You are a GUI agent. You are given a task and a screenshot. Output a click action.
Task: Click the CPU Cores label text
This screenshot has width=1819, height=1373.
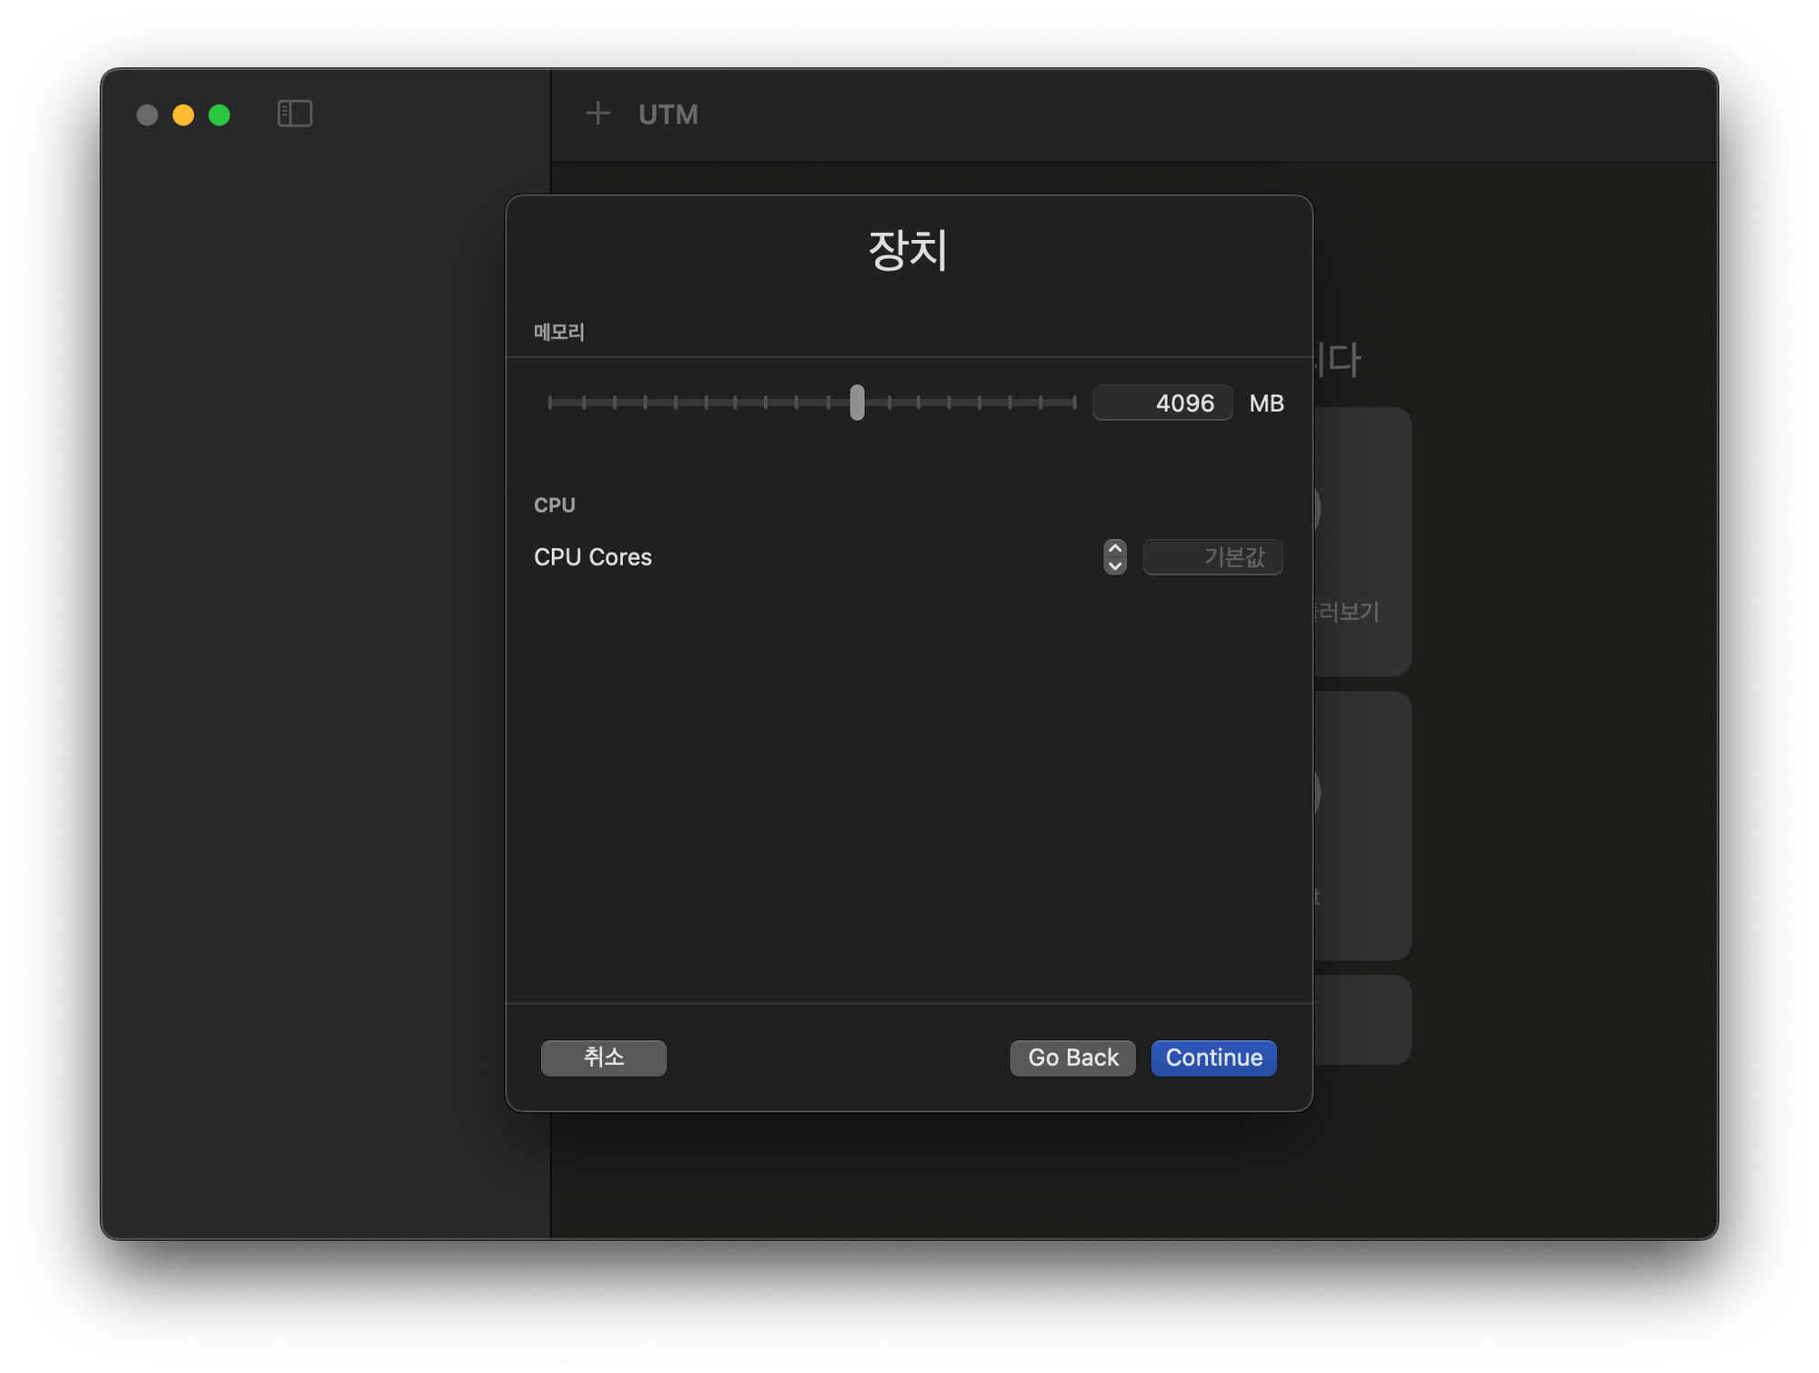pos(592,556)
